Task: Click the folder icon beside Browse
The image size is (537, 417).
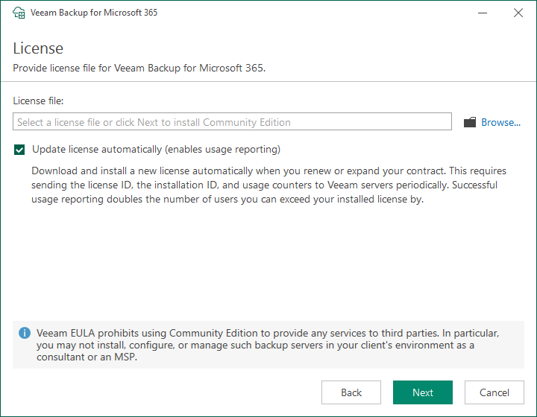Action: 470,122
